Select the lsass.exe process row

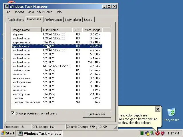click(x=57, y=74)
